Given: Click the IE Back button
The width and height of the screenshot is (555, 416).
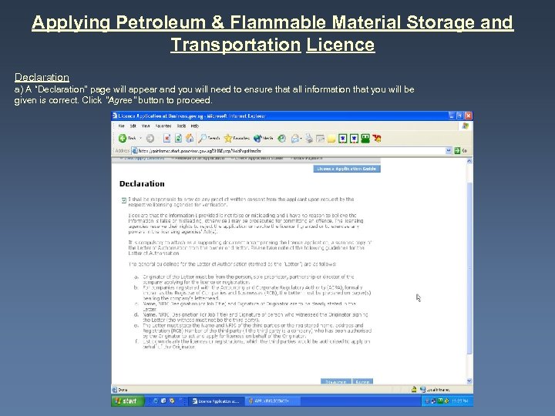Looking at the screenshot, I should [x=127, y=139].
